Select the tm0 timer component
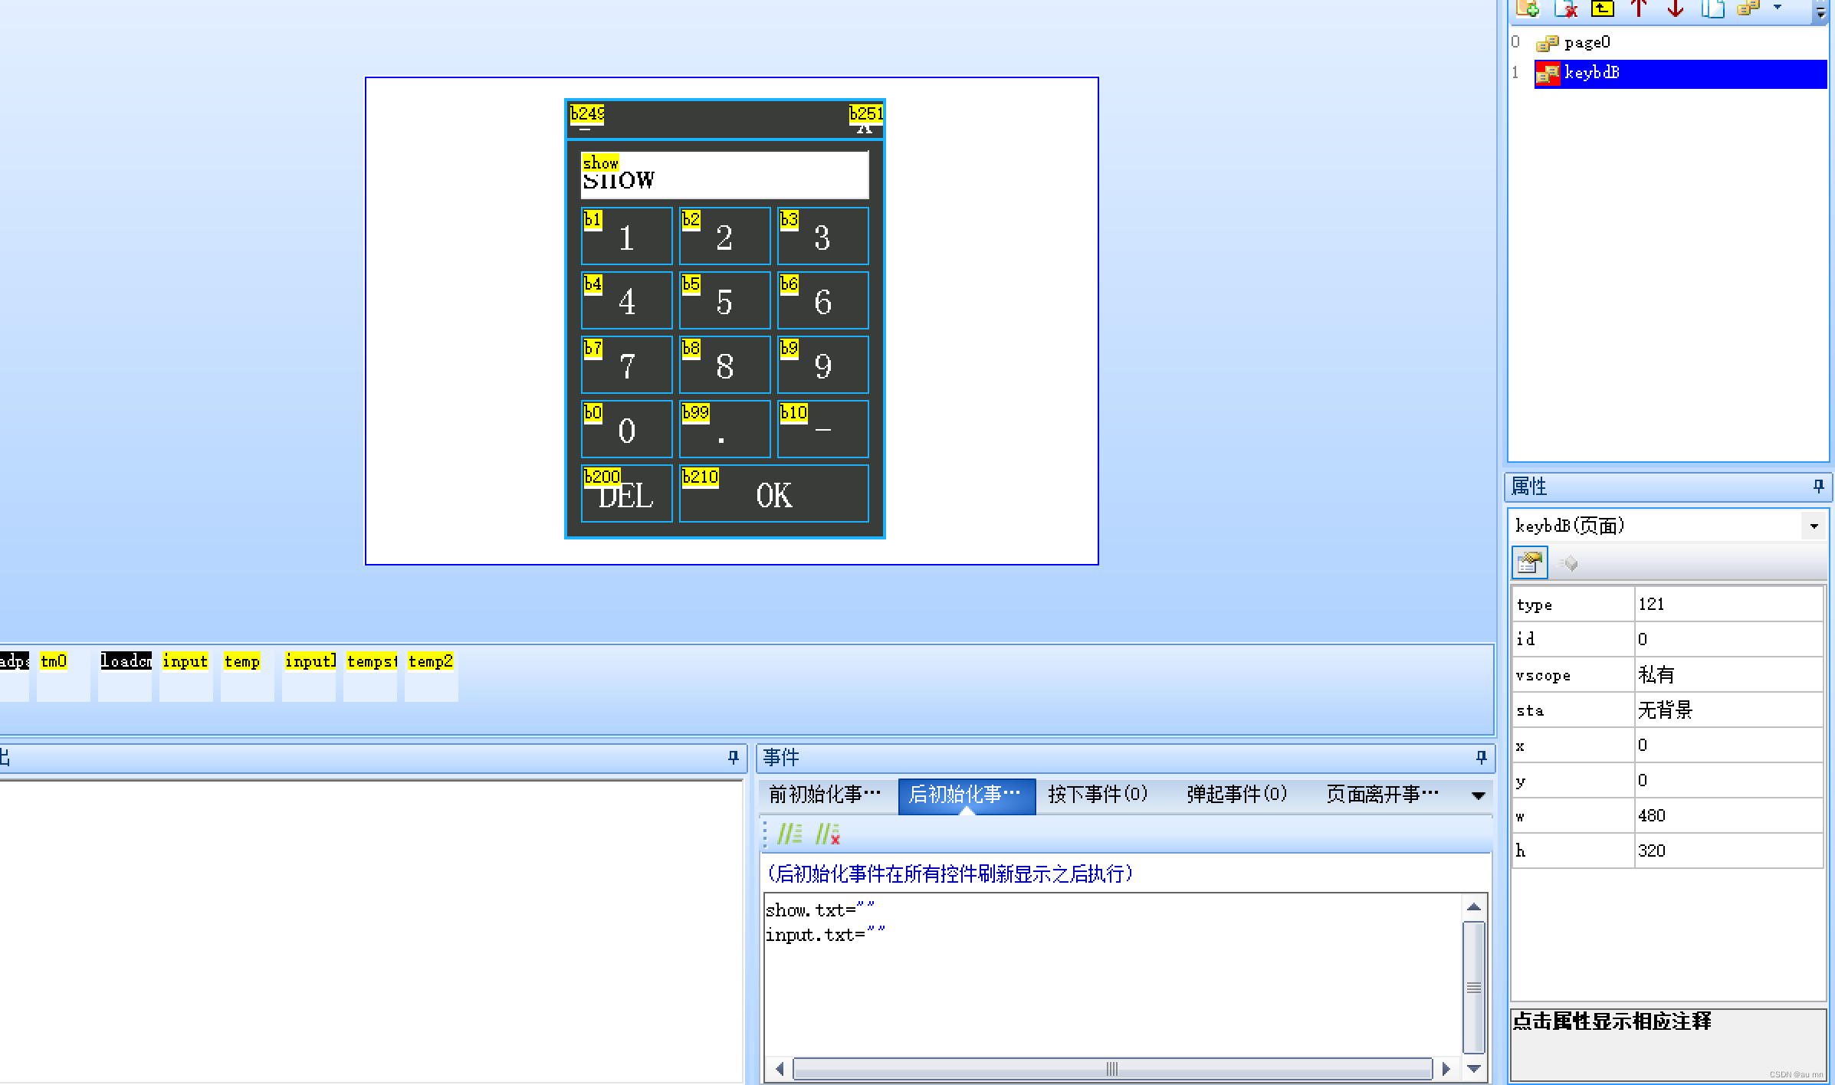Viewport: 1835px width, 1085px height. click(x=63, y=676)
